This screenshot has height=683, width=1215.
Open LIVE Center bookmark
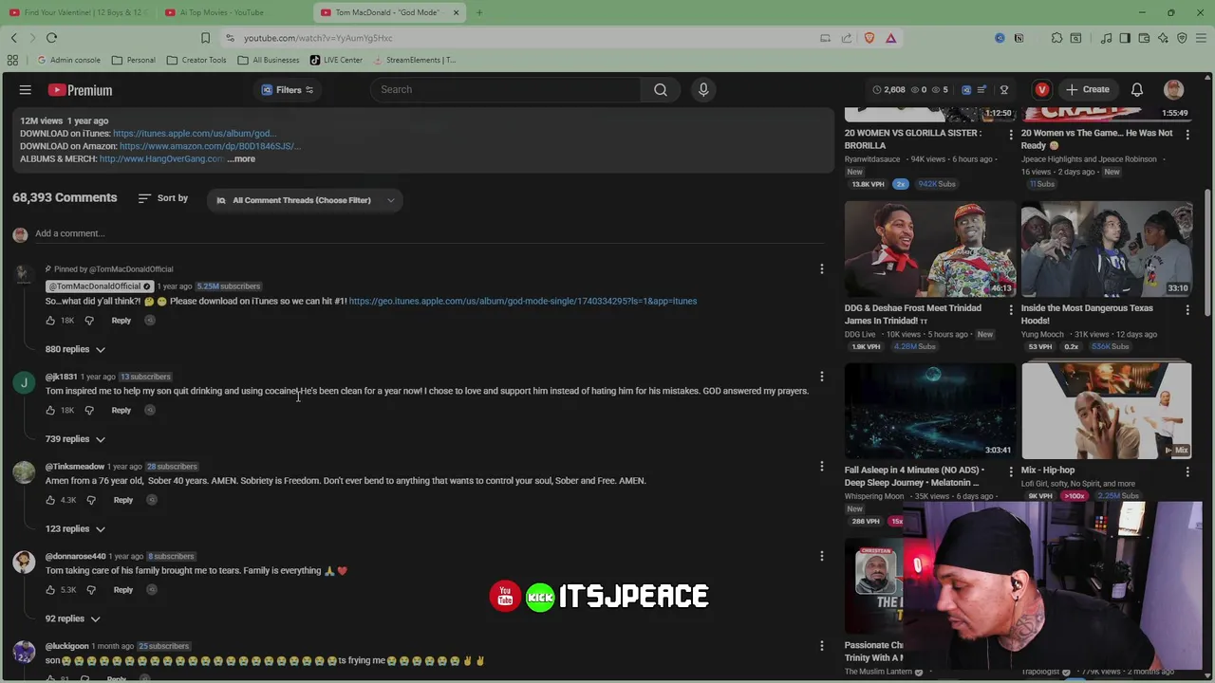(x=336, y=60)
